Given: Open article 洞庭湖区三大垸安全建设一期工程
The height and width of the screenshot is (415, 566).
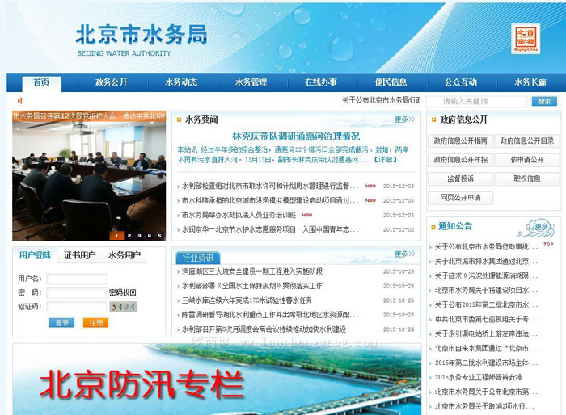Looking at the screenshot, I should tap(251, 271).
